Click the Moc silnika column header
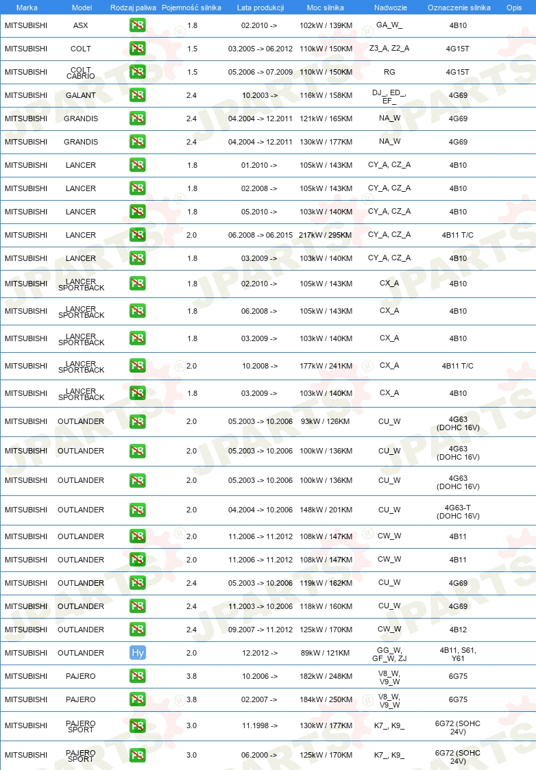The image size is (536, 770). click(x=326, y=8)
